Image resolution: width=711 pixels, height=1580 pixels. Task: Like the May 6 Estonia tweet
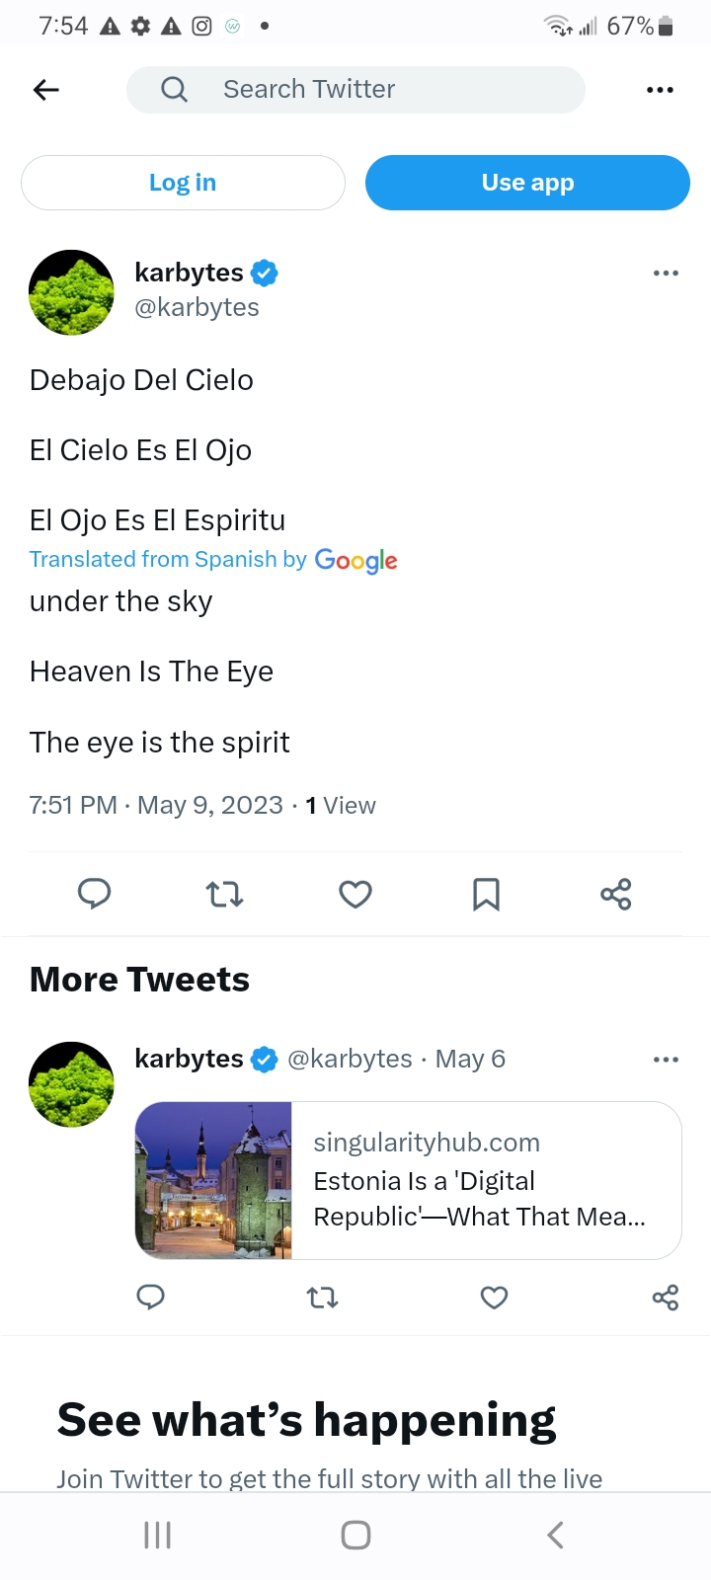494,1298
